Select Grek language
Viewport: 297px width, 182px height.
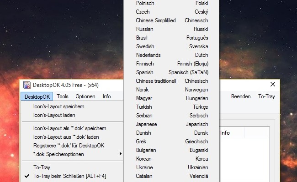tap(172, 142)
